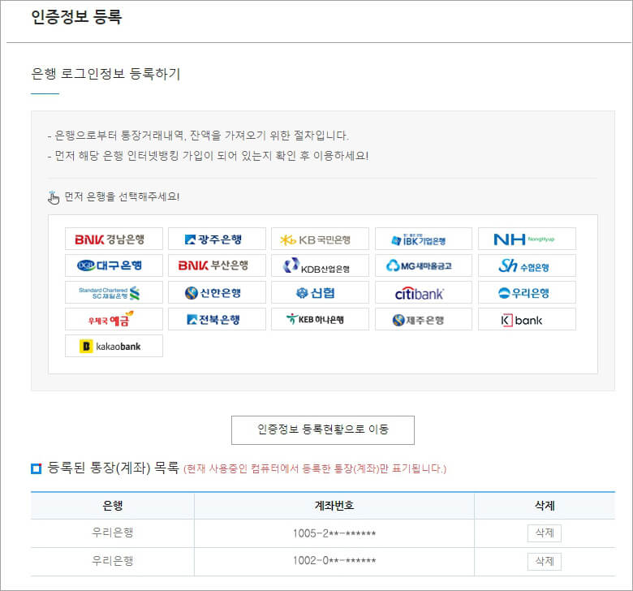
Task: Select the NH NongHyup bank logo
Action: [527, 239]
